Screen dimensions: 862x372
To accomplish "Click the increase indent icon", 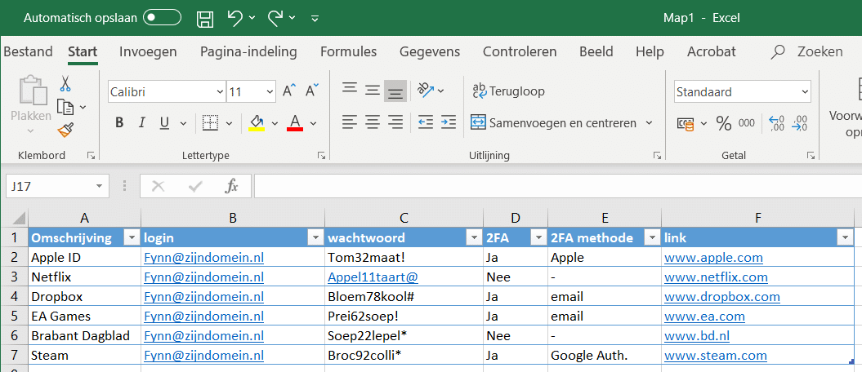I will [x=449, y=122].
